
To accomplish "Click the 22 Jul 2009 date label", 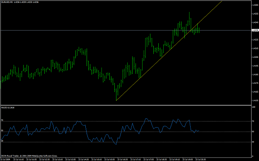I will (x=5, y=159).
